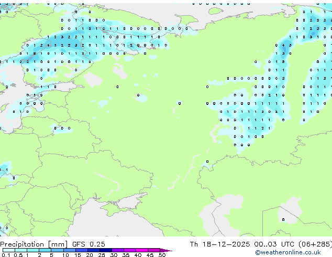This screenshot has height=257, width=332.
Task: Click the 'Precipitation [mm]' title text
Action: click(34, 244)
